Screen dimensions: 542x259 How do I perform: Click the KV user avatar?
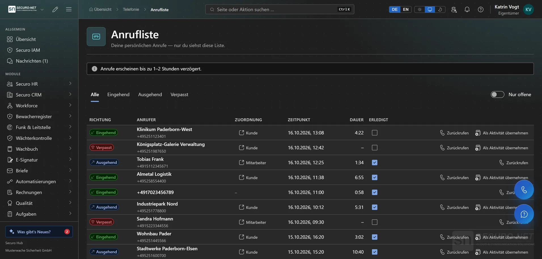point(528,9)
